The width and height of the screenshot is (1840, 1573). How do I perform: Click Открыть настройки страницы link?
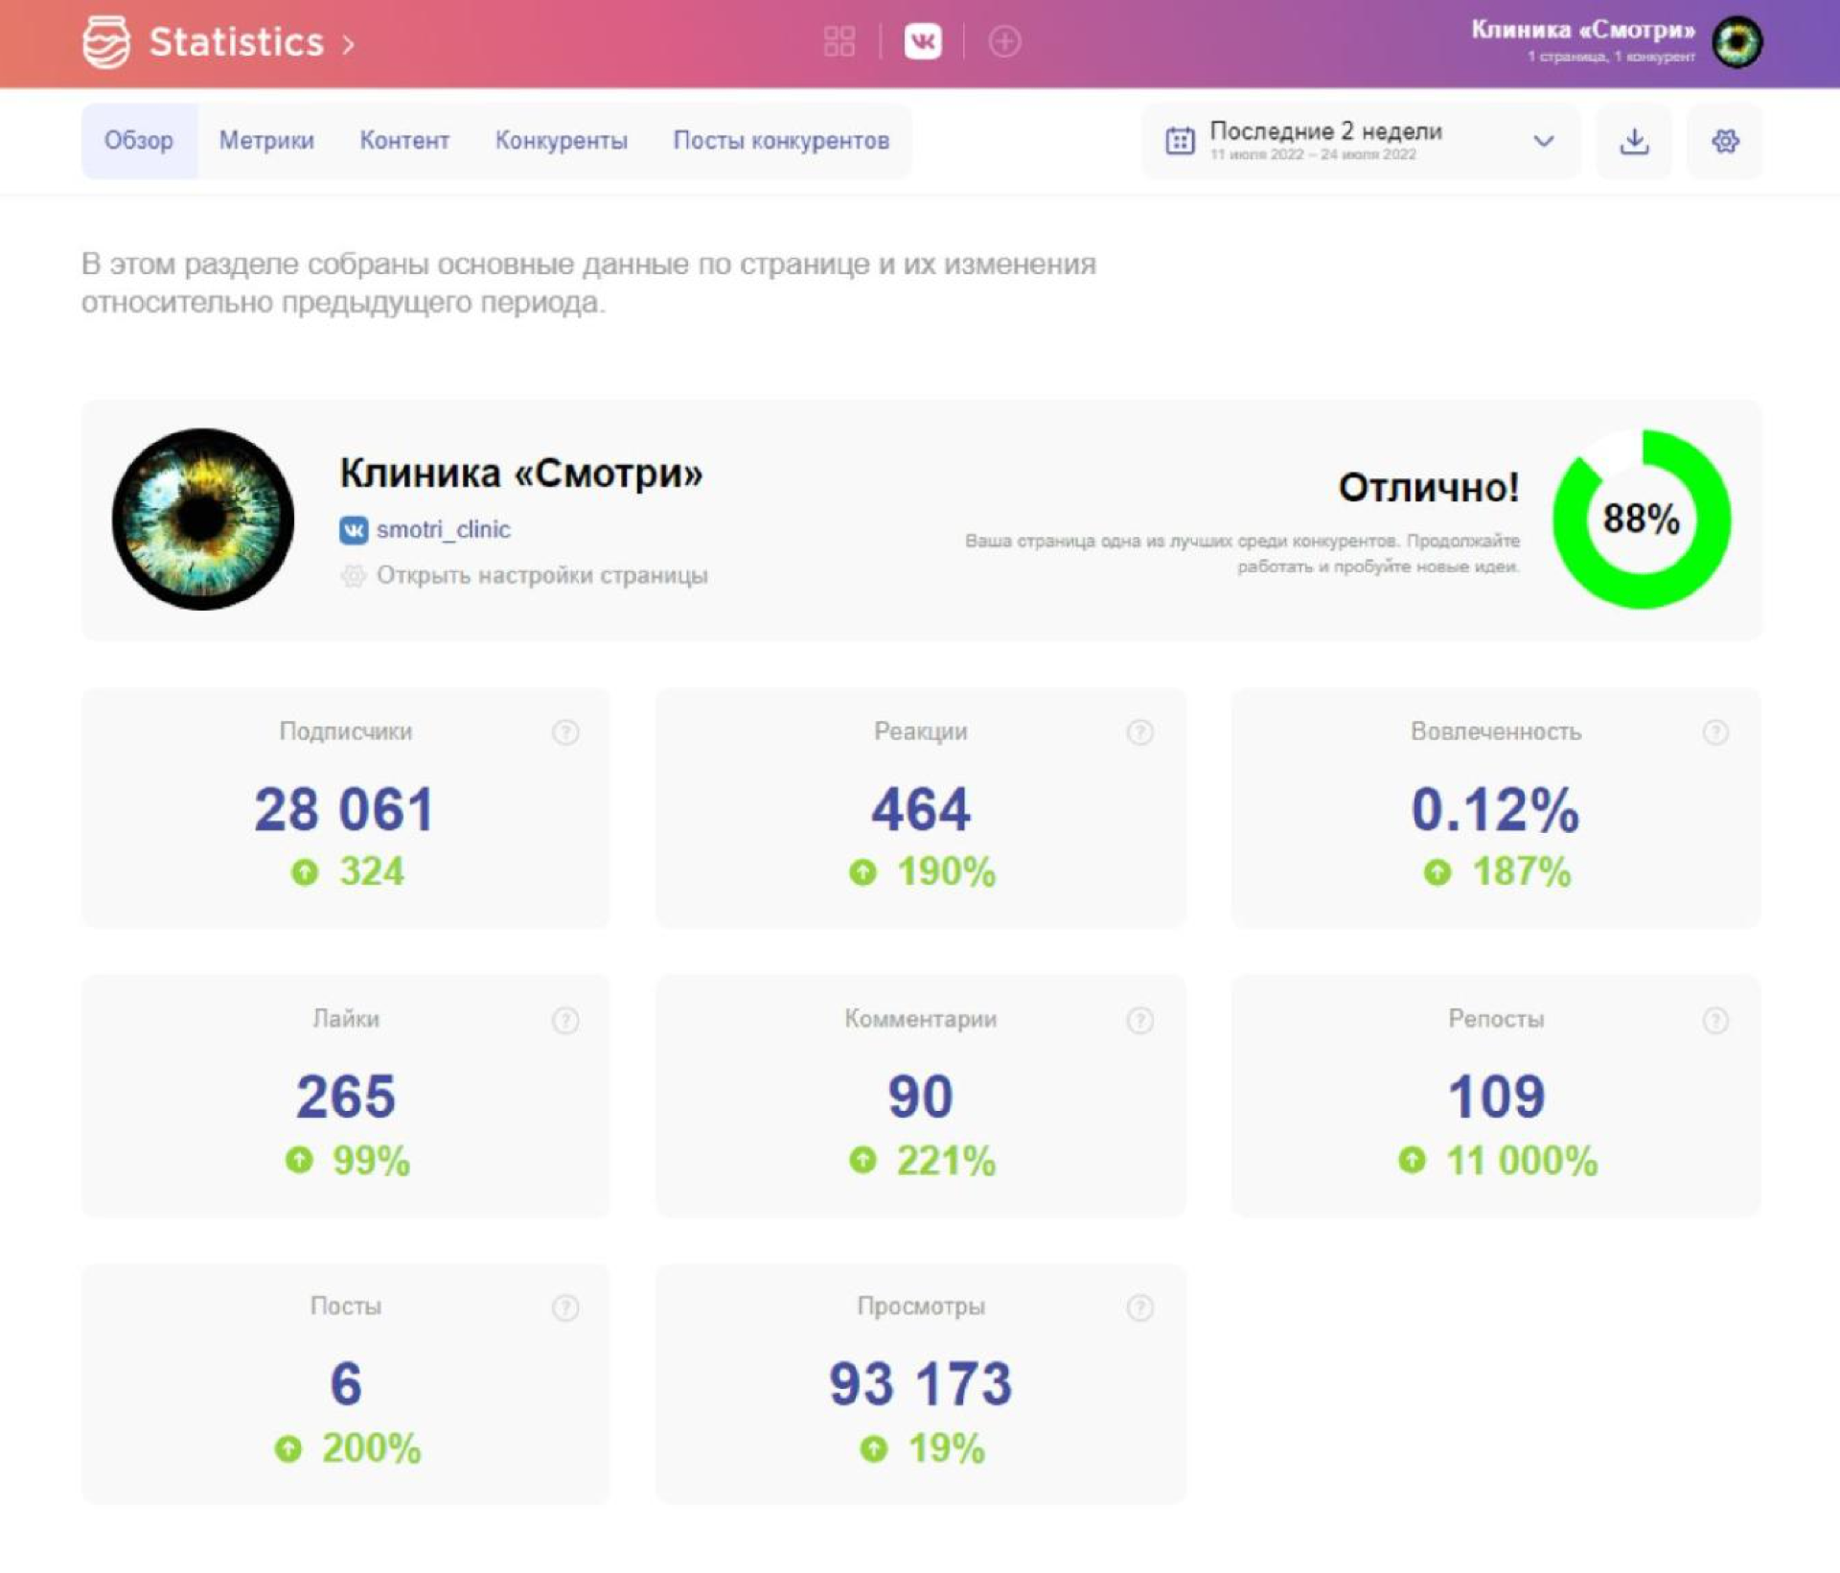click(x=541, y=576)
